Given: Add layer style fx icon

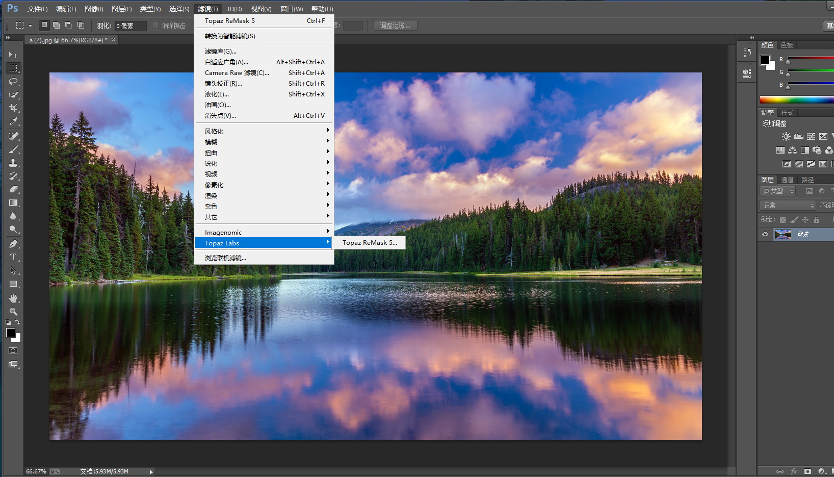Looking at the screenshot, I should pyautogui.click(x=794, y=471).
